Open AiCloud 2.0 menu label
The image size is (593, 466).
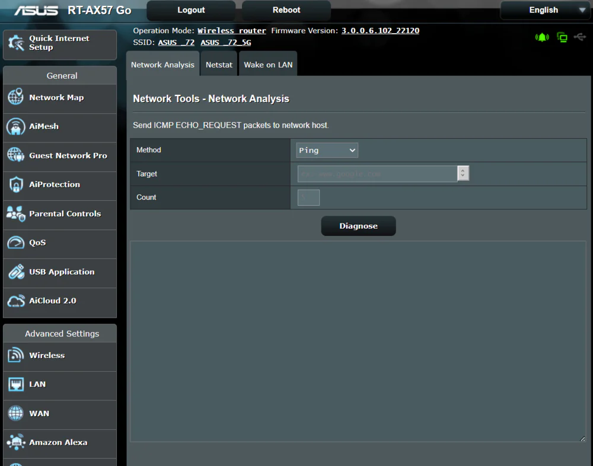click(x=53, y=301)
